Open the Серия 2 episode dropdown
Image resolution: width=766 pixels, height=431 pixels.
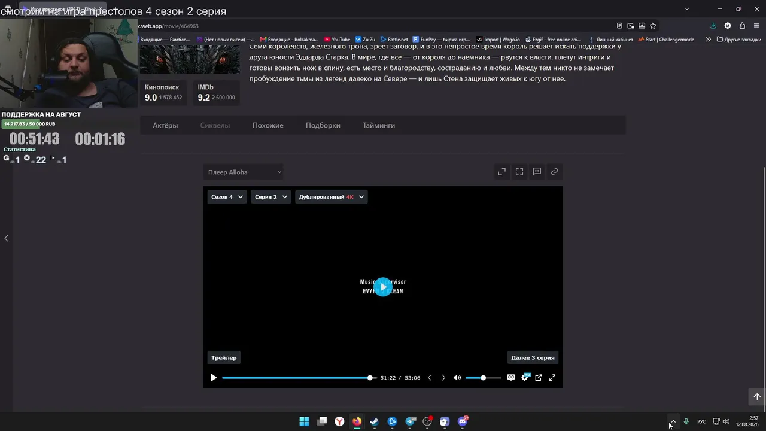tap(271, 197)
